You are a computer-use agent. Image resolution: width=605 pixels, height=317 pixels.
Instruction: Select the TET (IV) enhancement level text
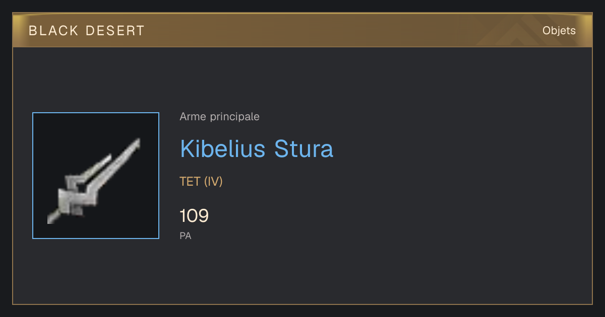tap(201, 182)
